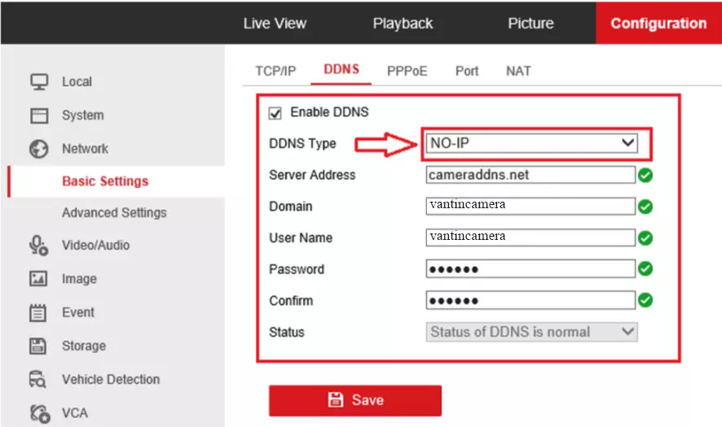The height and width of the screenshot is (427, 722).
Task: Save the DDNS settings
Action: [x=355, y=400]
